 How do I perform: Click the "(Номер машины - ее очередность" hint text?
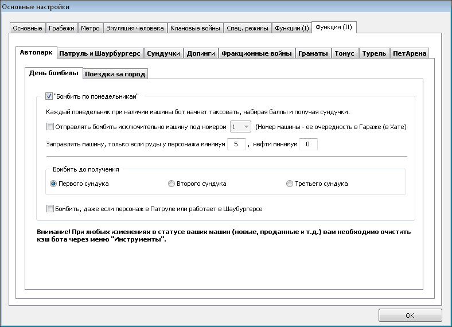[x=331, y=127]
